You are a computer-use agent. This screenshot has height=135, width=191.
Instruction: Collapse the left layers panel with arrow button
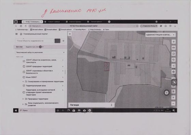point(70,34)
